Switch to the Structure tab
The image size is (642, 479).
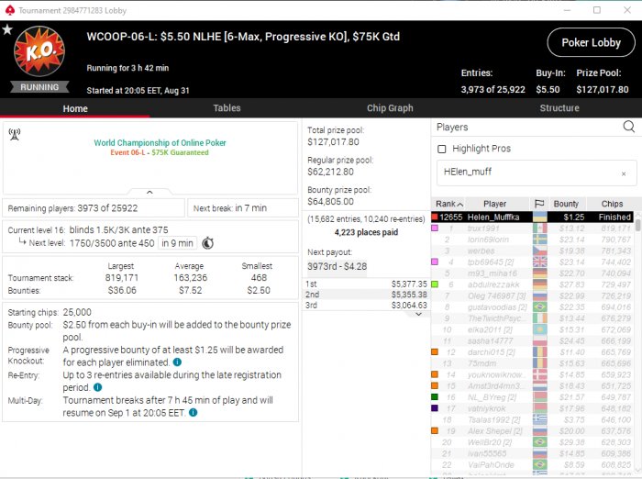click(x=559, y=108)
